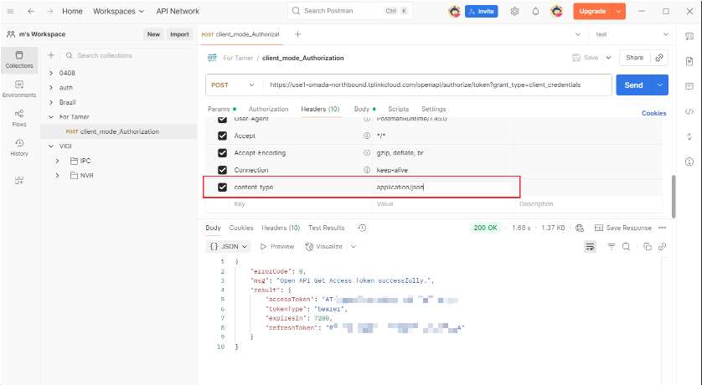The width and height of the screenshot is (702, 385).
Task: Open the Flows sidebar panel
Action: [19, 117]
